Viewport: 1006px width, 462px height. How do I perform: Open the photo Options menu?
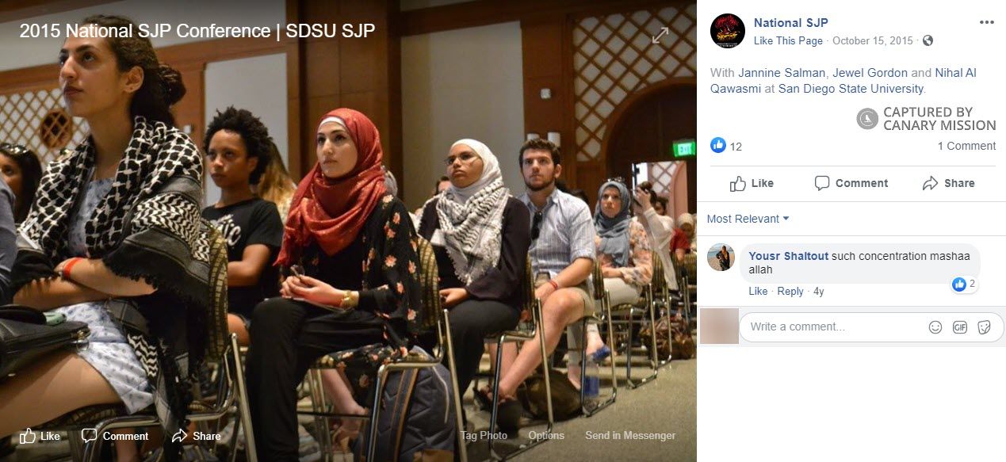click(x=546, y=435)
